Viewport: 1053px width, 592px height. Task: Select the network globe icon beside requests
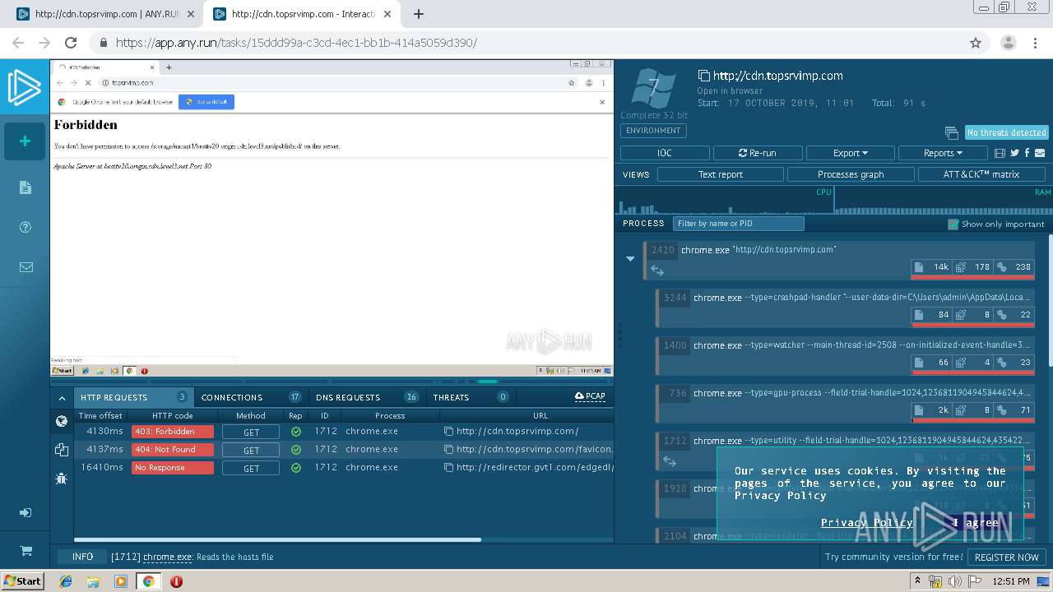pyautogui.click(x=61, y=421)
